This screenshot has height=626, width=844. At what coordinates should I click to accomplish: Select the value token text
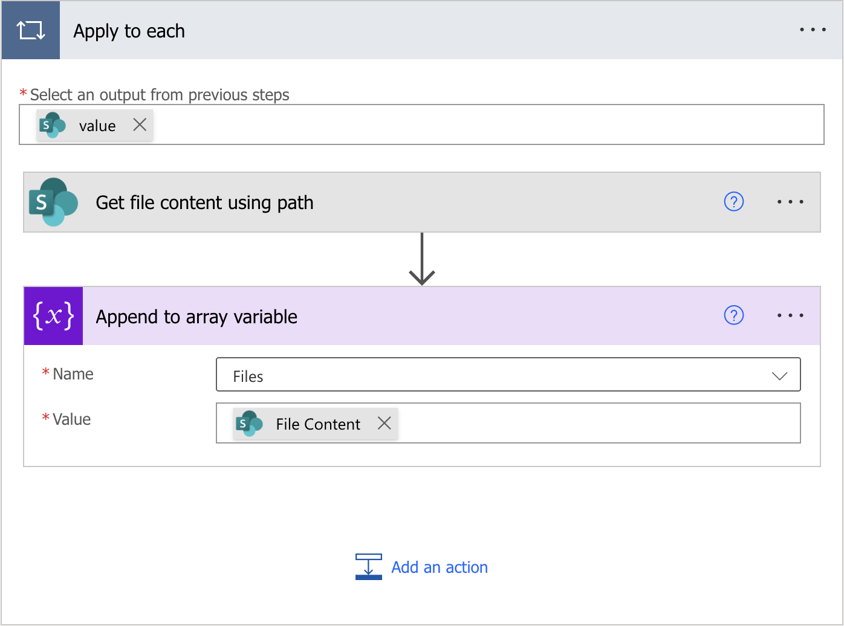tap(97, 126)
